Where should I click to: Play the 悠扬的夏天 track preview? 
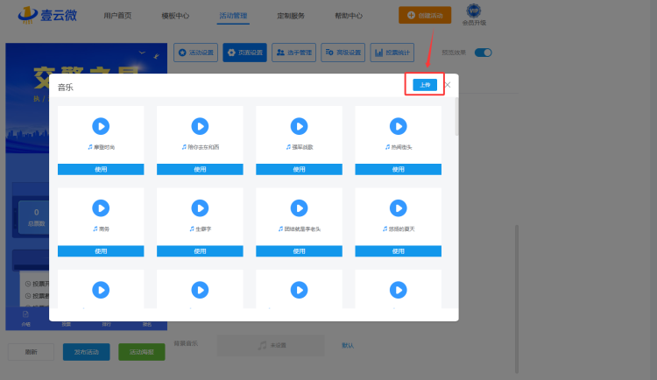pos(398,208)
